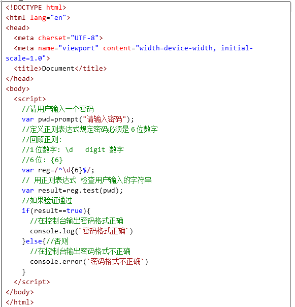This screenshot has width=295, height=307.
Task: Click the closing </html> tag
Action: (x=20, y=302)
